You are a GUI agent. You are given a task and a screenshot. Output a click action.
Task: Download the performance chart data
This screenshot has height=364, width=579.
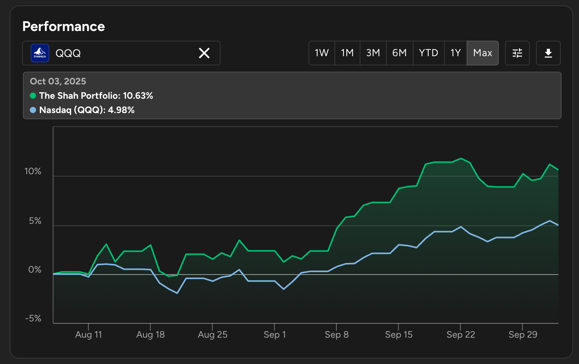(x=548, y=53)
